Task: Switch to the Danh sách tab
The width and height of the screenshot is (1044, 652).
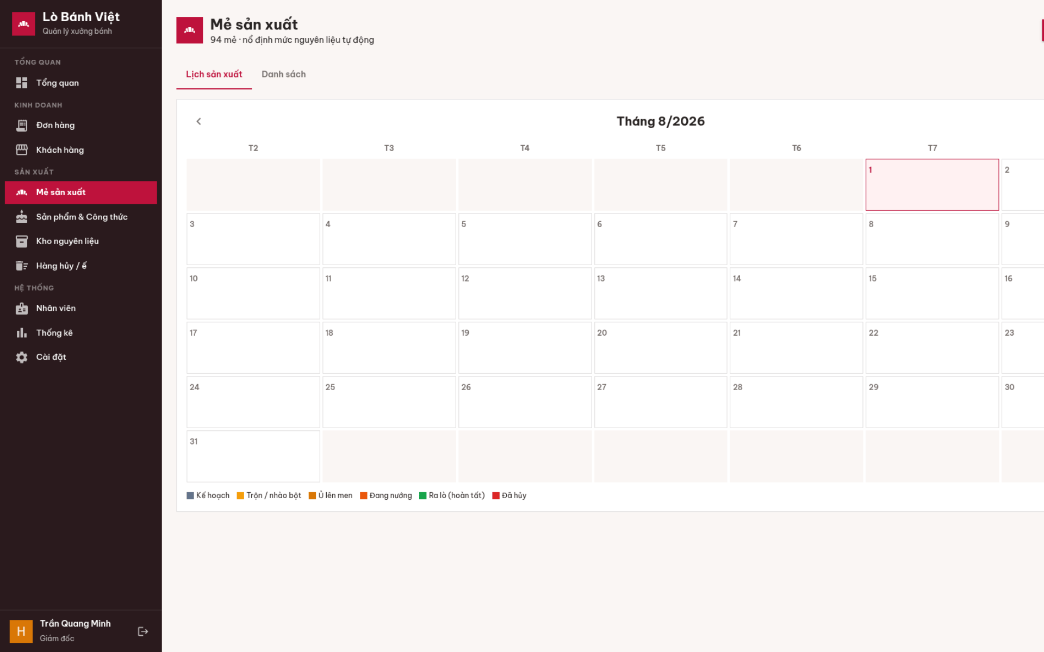Action: pyautogui.click(x=284, y=74)
